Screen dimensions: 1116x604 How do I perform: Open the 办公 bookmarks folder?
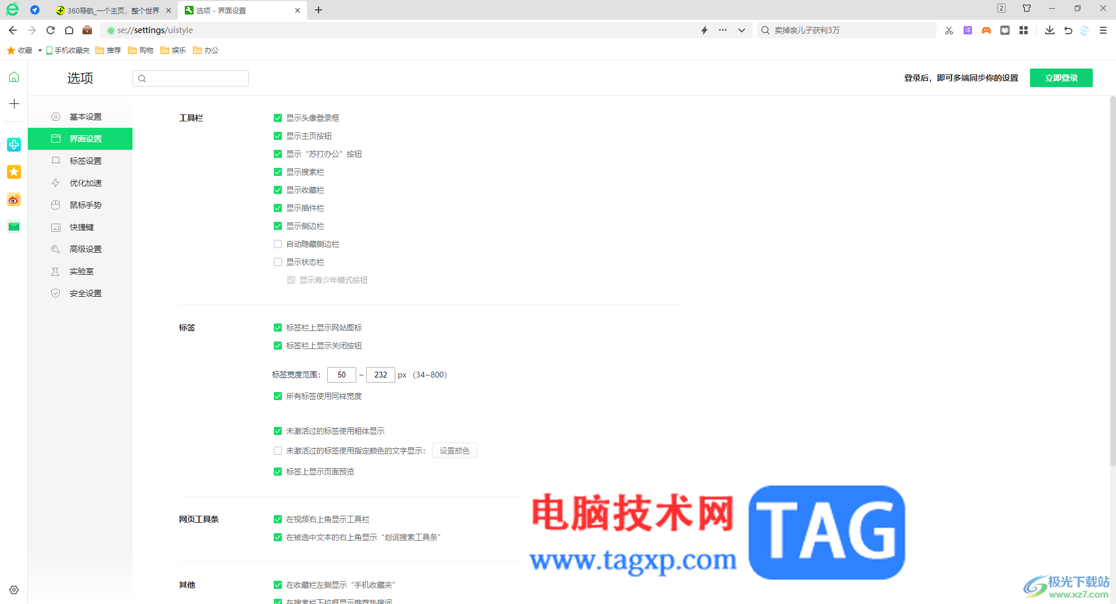(206, 51)
